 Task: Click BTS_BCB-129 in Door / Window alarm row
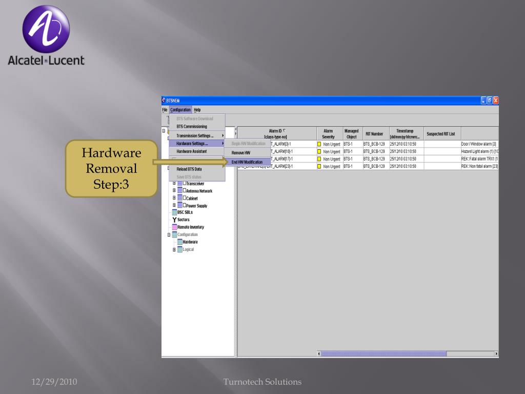(x=374, y=144)
